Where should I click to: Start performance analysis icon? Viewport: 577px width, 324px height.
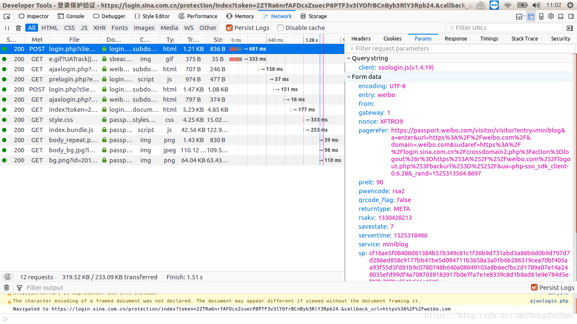(8, 277)
